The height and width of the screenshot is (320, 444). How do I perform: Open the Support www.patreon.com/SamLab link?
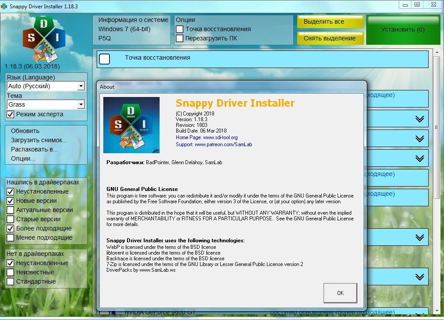[x=214, y=144]
